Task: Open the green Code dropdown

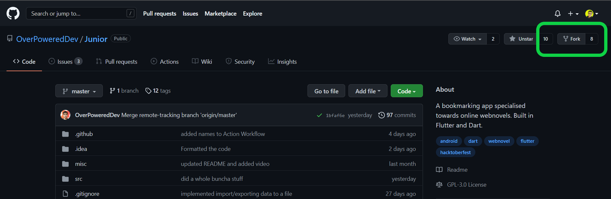Action: tap(407, 91)
